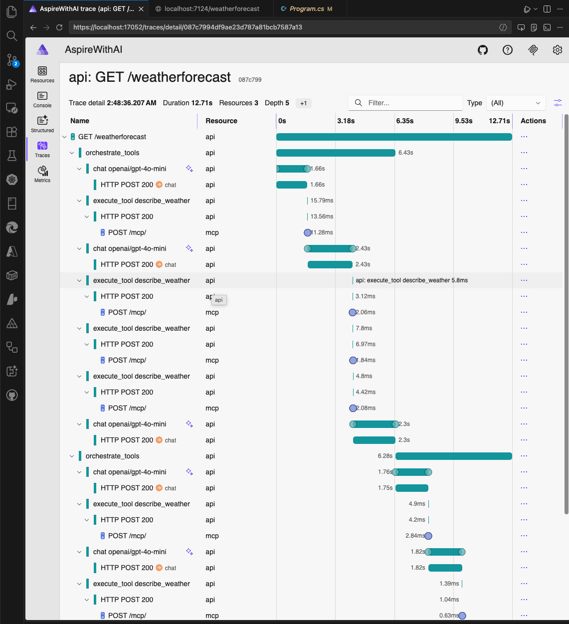Collapse the first orchestrate_tools span

click(72, 153)
